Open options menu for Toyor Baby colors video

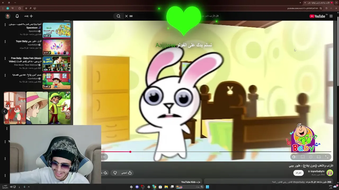tap(5, 41)
